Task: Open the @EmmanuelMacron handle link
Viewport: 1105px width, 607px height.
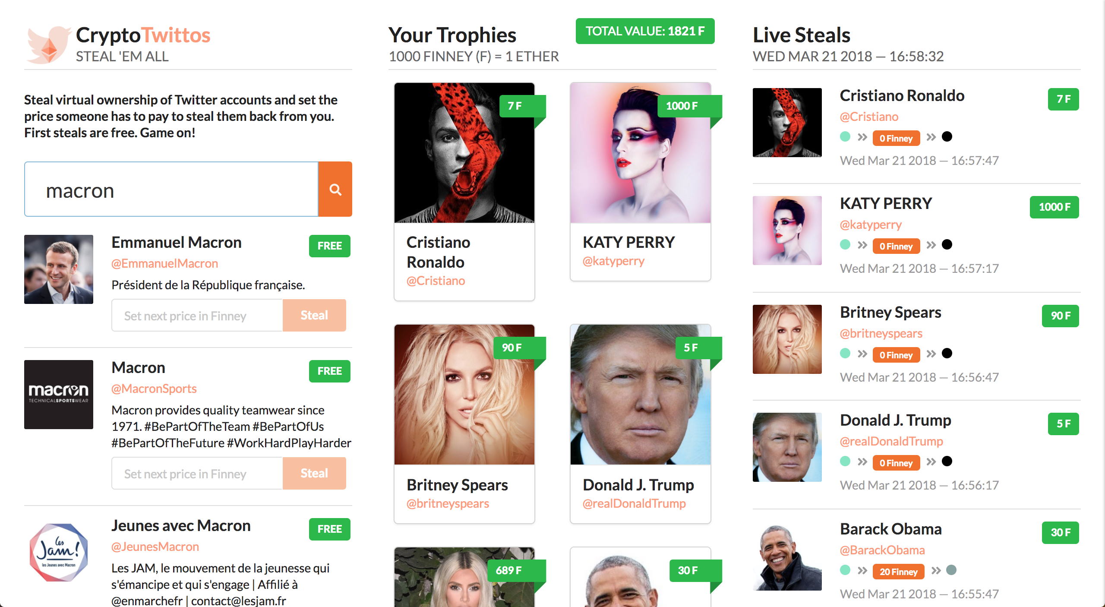Action: point(164,263)
